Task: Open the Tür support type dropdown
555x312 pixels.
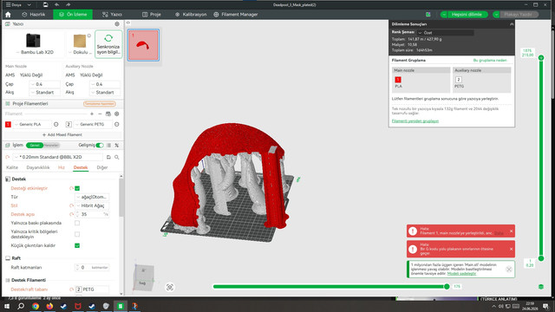Action: click(x=92, y=197)
